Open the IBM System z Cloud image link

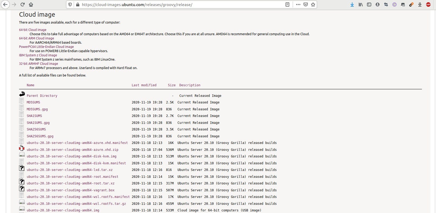click(38, 55)
